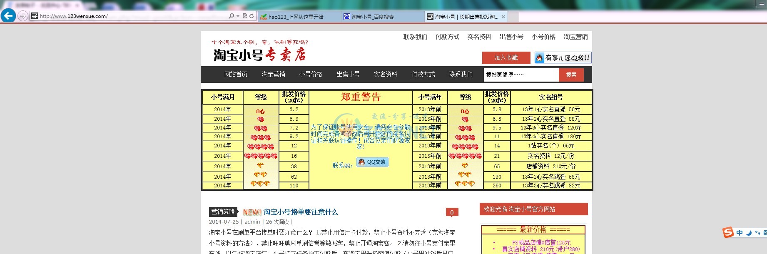The width and height of the screenshot is (767, 254).
Task: Open the address bar dropdown arrow
Action: pyautogui.click(x=238, y=16)
